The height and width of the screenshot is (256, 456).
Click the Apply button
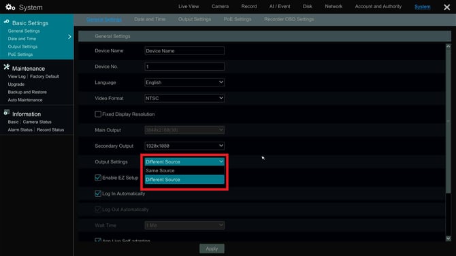(x=212, y=249)
